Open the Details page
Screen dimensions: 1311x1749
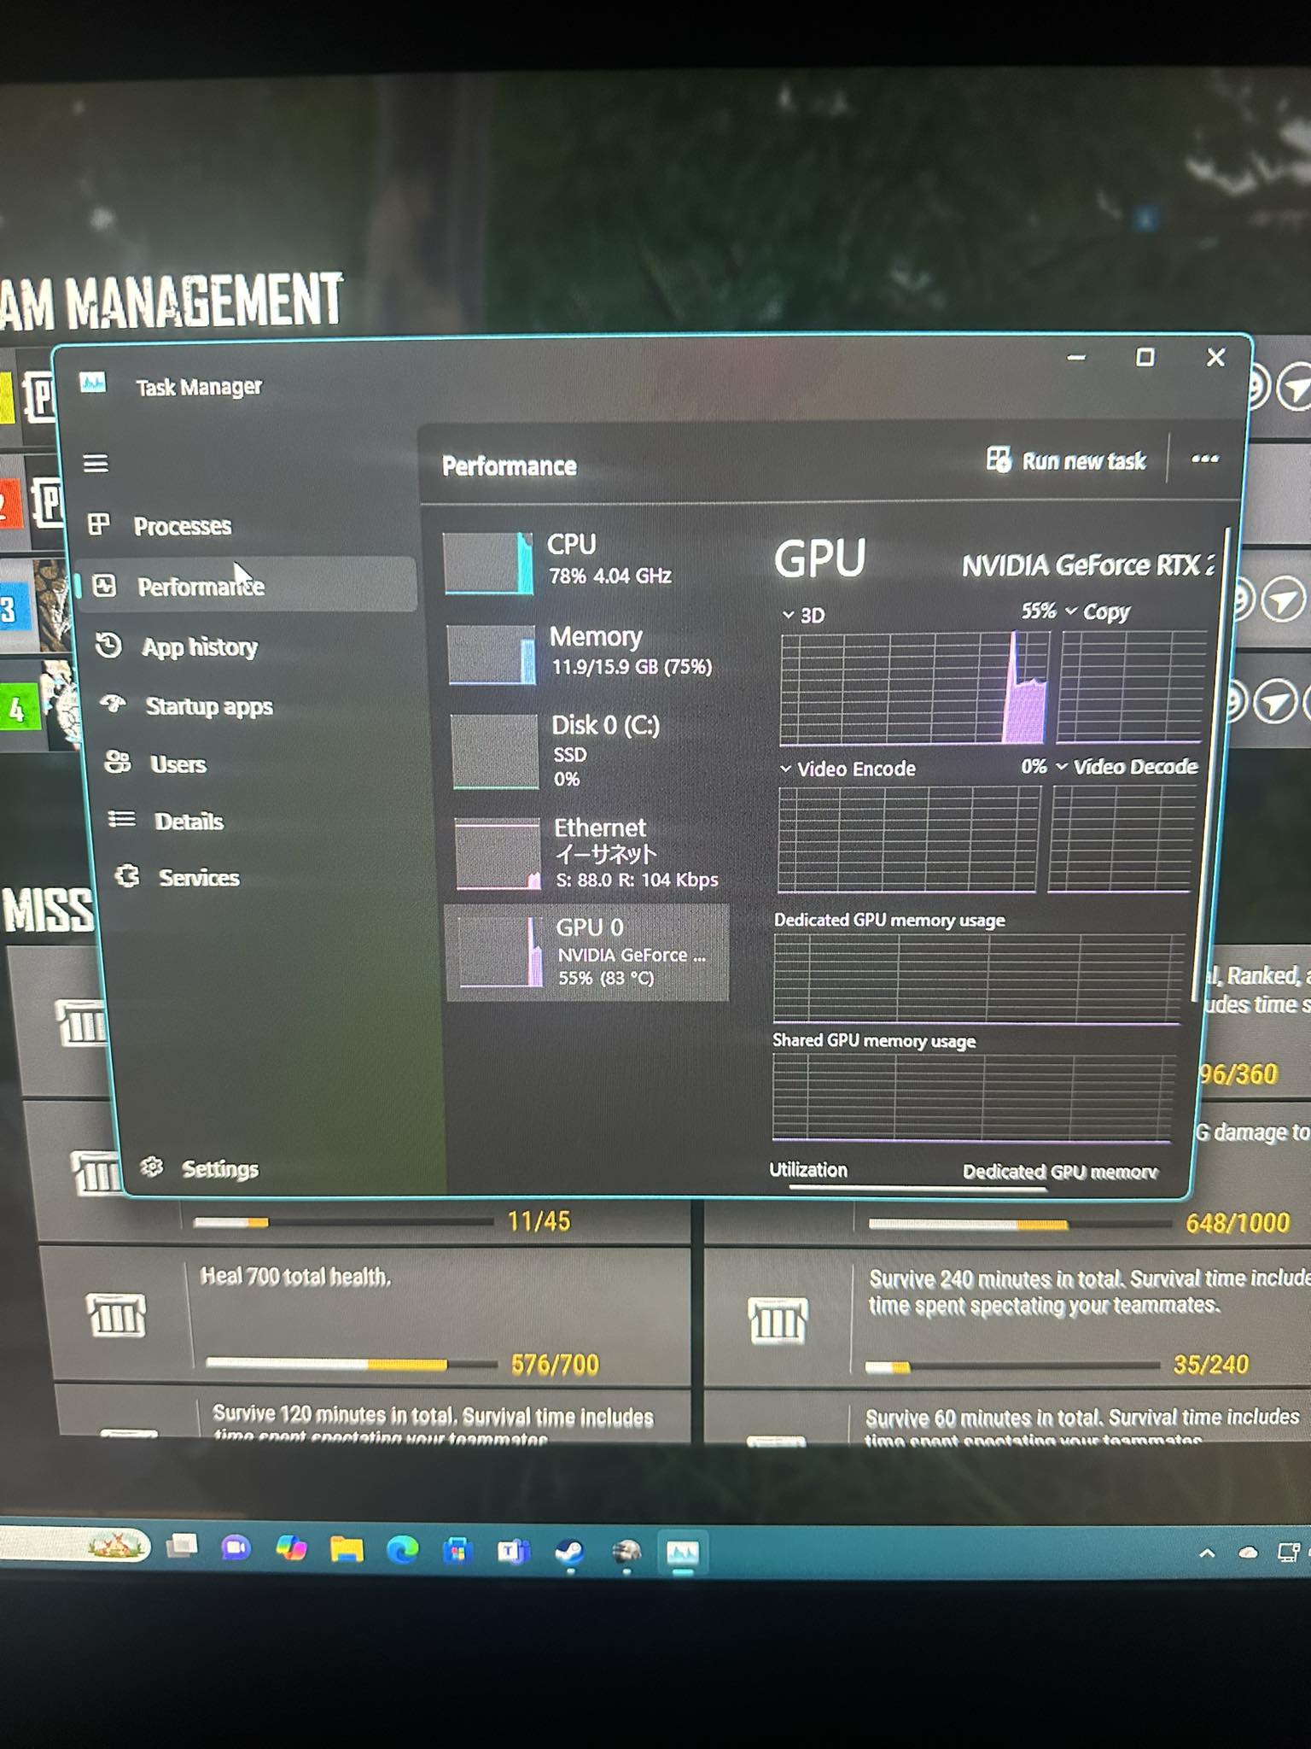coord(189,822)
